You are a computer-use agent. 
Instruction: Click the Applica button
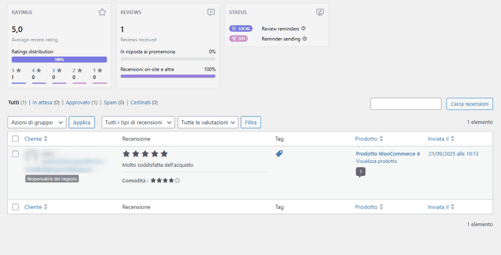tap(82, 122)
